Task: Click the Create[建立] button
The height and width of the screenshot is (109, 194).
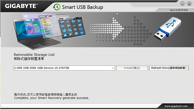Action: coord(132,68)
